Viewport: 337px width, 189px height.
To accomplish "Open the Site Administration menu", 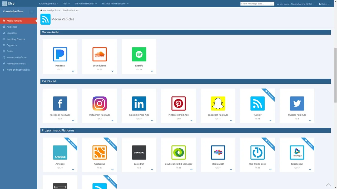I will tap(86, 4).
